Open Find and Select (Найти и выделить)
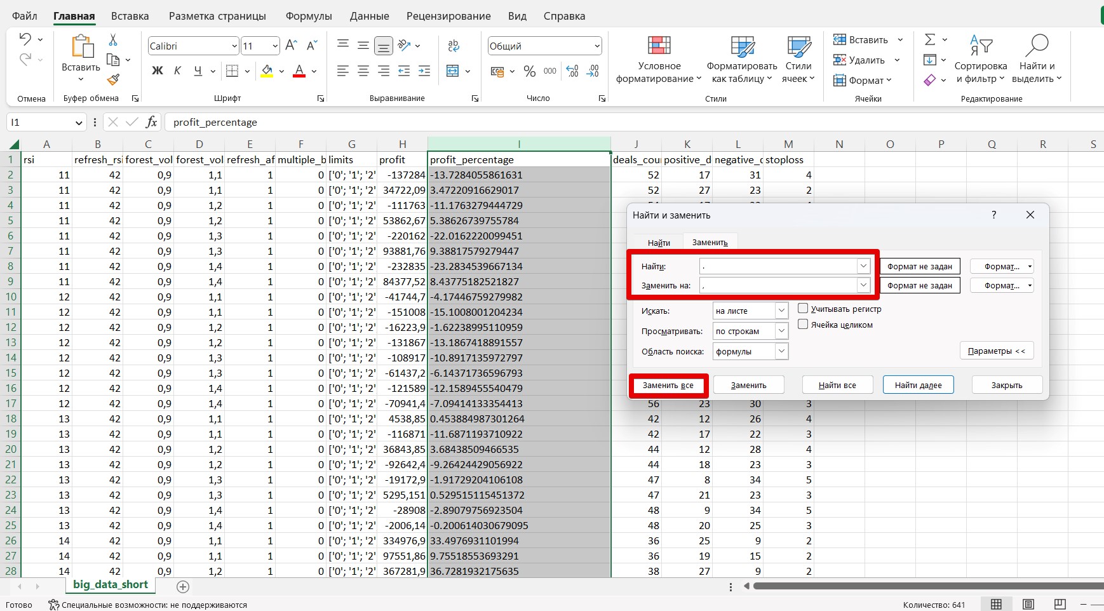The height and width of the screenshot is (611, 1104). click(x=1036, y=60)
